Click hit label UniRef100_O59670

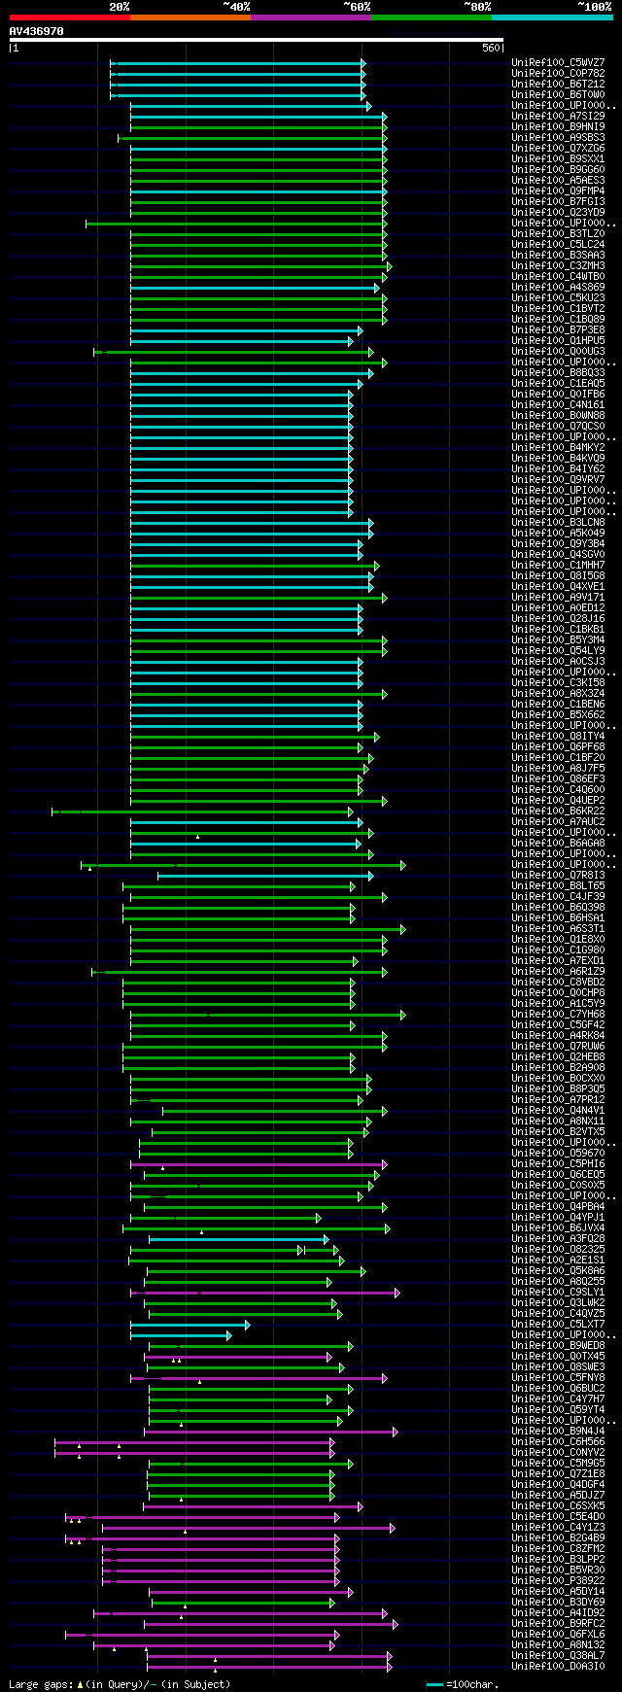[x=558, y=1153]
